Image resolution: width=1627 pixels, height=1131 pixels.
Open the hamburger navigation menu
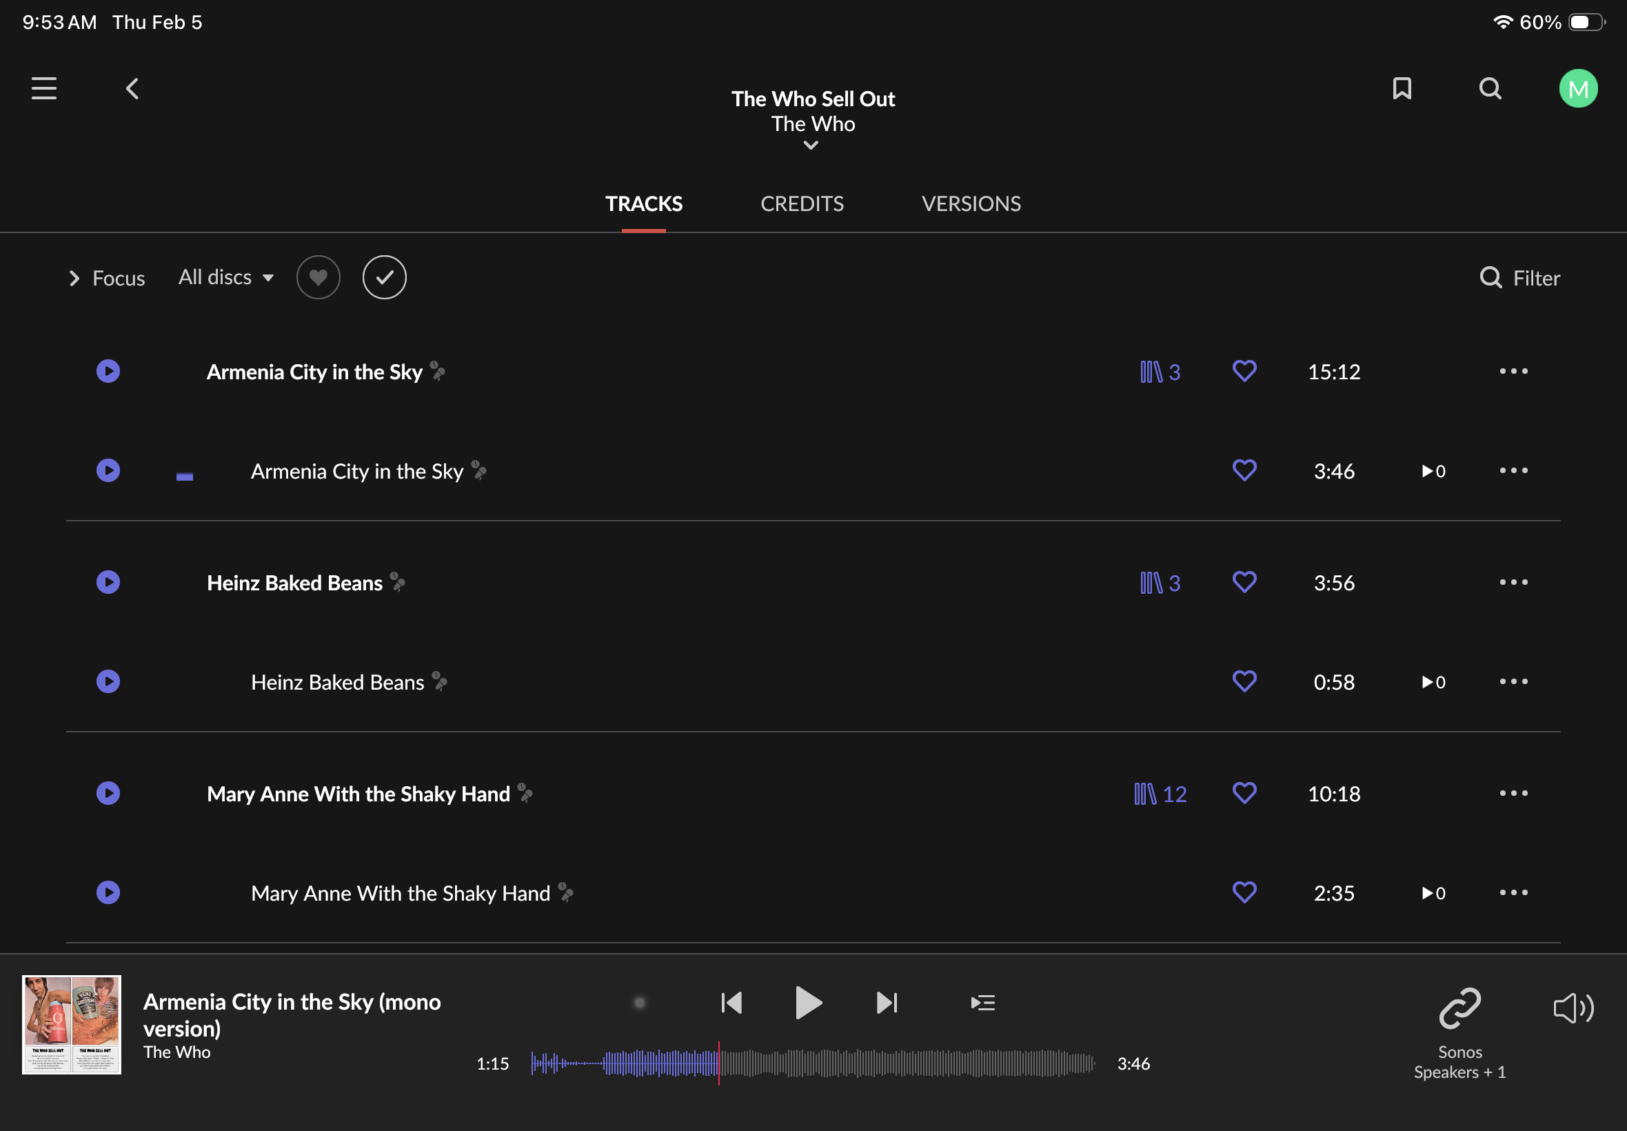click(44, 88)
